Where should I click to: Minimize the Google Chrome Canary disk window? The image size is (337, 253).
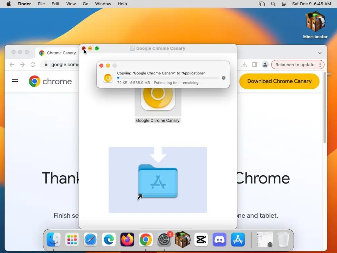[x=90, y=48]
